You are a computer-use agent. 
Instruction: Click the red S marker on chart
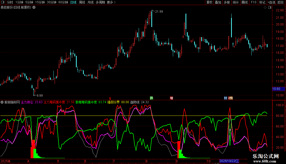[x=110, y=98]
